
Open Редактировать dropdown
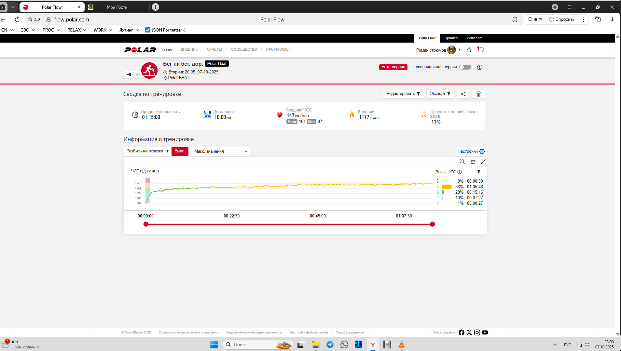[403, 94]
